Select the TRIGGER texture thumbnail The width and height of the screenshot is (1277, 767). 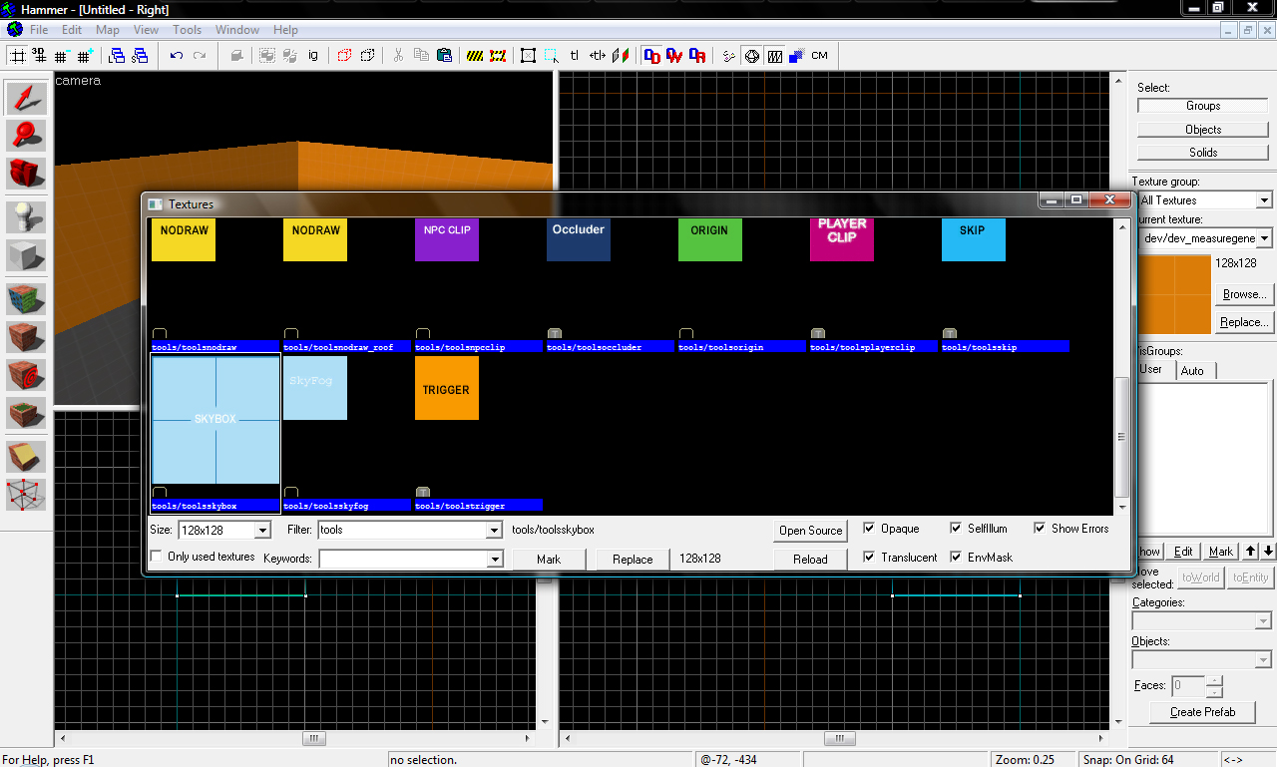click(x=446, y=389)
